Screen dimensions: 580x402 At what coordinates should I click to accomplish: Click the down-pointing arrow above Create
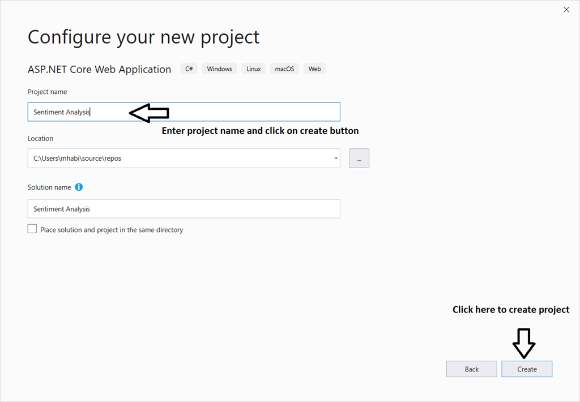[x=524, y=342]
